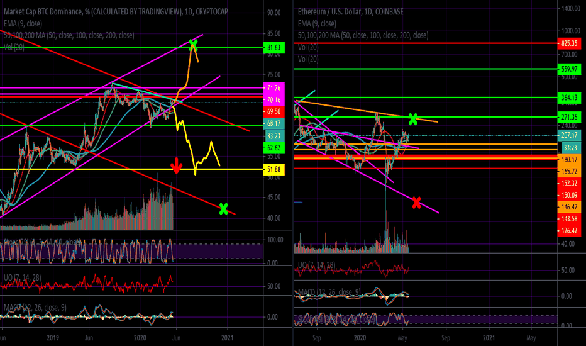Click 2020 on the Ethereum chart time axis
The height and width of the screenshot is (346, 586).
[x=360, y=338]
